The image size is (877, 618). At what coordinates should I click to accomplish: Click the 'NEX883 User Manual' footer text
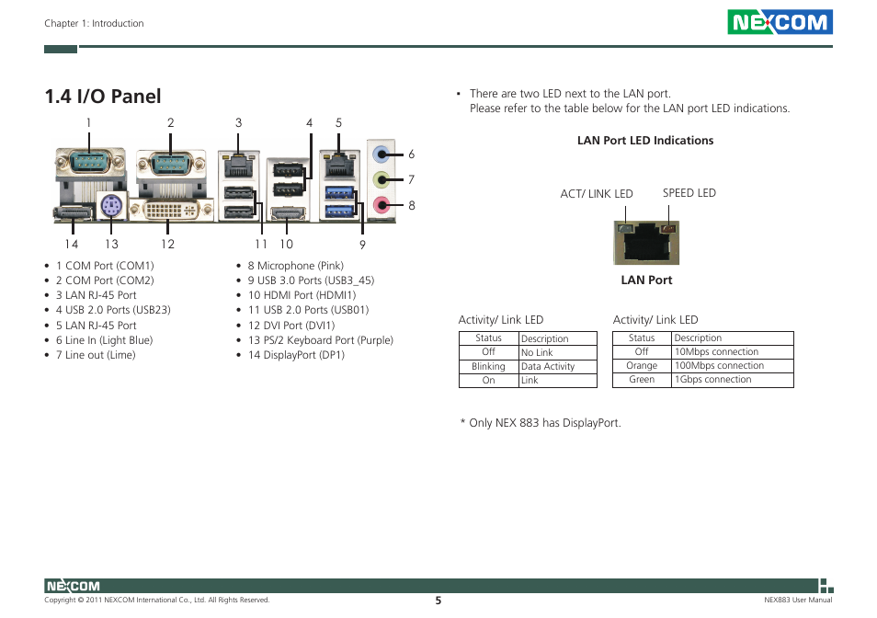click(x=798, y=601)
